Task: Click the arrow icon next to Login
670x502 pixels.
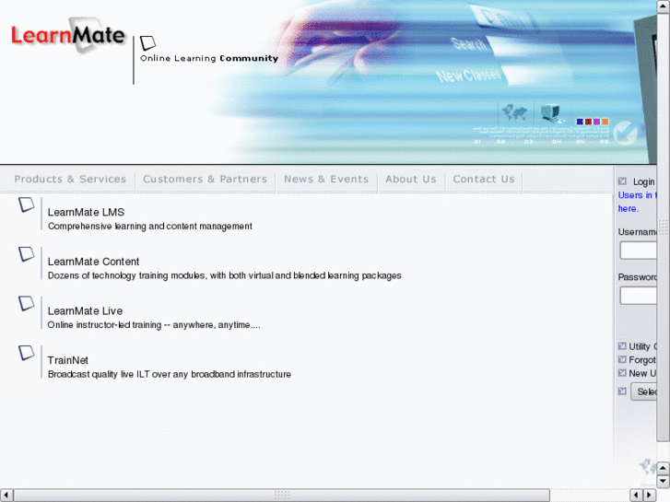Action: click(x=622, y=181)
